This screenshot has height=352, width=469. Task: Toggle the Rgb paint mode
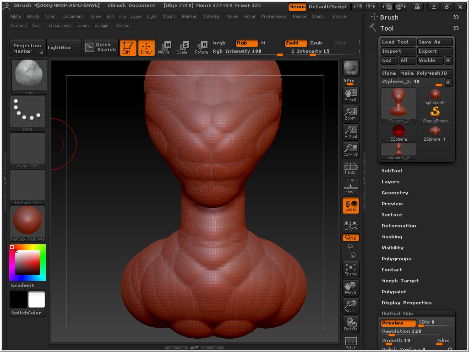click(246, 43)
